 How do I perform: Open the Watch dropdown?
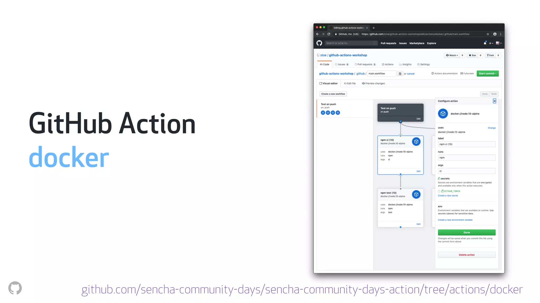coord(452,55)
